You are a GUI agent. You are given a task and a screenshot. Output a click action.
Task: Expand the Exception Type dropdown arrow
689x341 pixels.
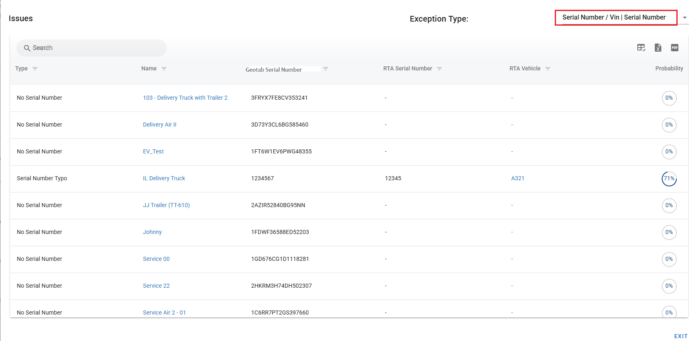tap(685, 18)
